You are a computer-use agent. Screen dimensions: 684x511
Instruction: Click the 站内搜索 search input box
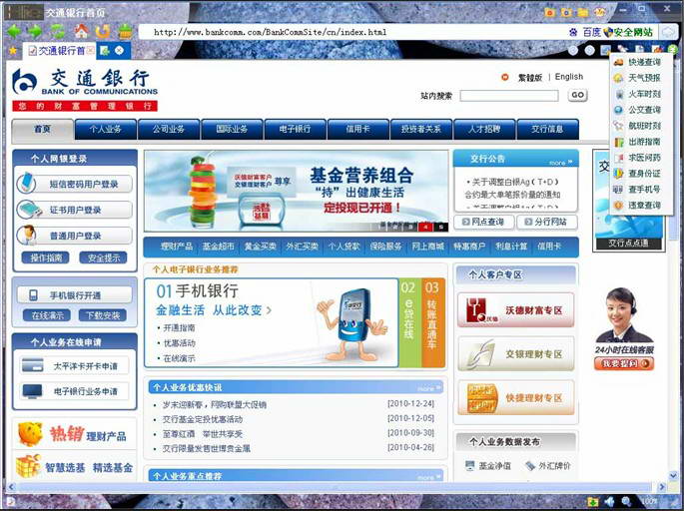tap(509, 96)
